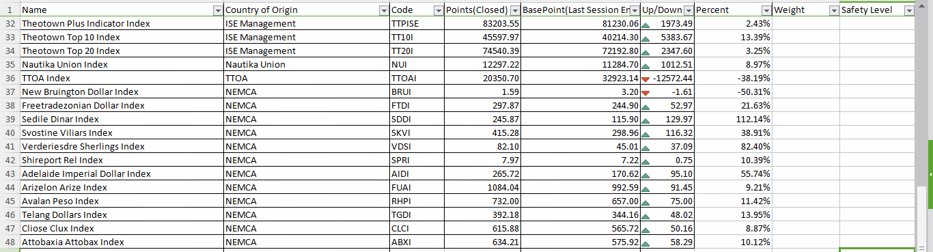Select the TTPISE code cell
This screenshot has height=252, width=933.
pos(417,23)
